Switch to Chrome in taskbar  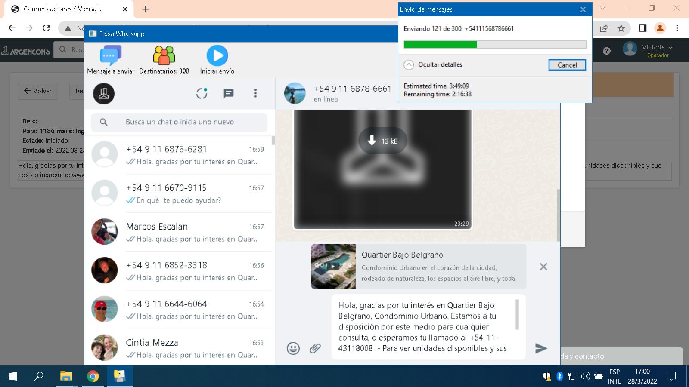(x=93, y=376)
